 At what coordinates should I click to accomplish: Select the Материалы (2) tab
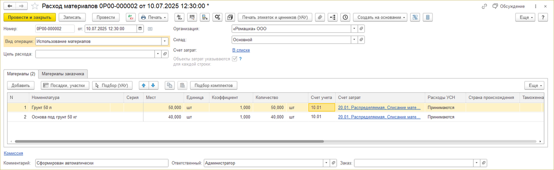coord(21,74)
